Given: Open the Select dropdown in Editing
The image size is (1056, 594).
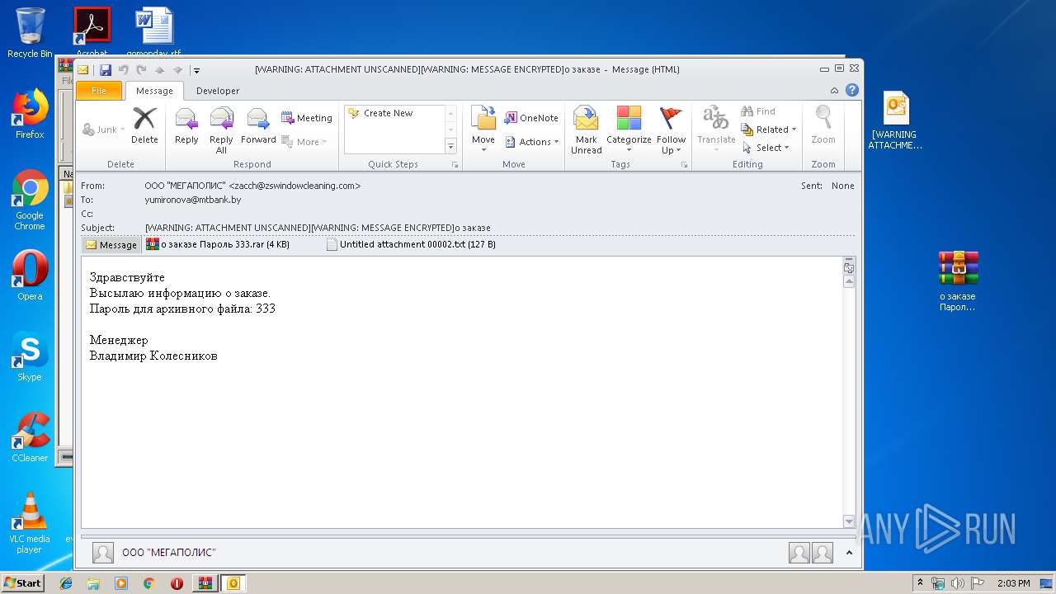Looking at the screenshot, I should 766,148.
